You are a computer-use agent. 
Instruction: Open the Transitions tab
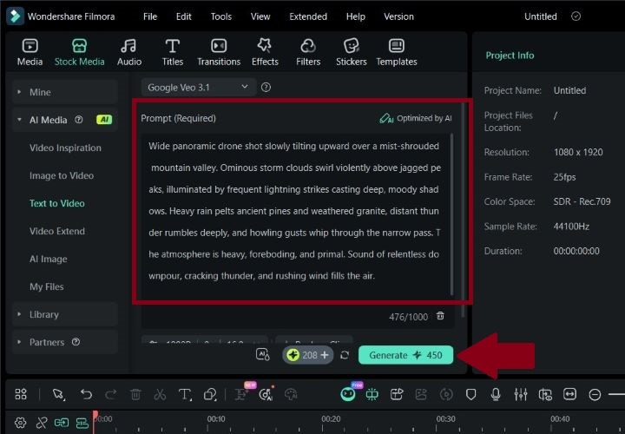(x=219, y=52)
